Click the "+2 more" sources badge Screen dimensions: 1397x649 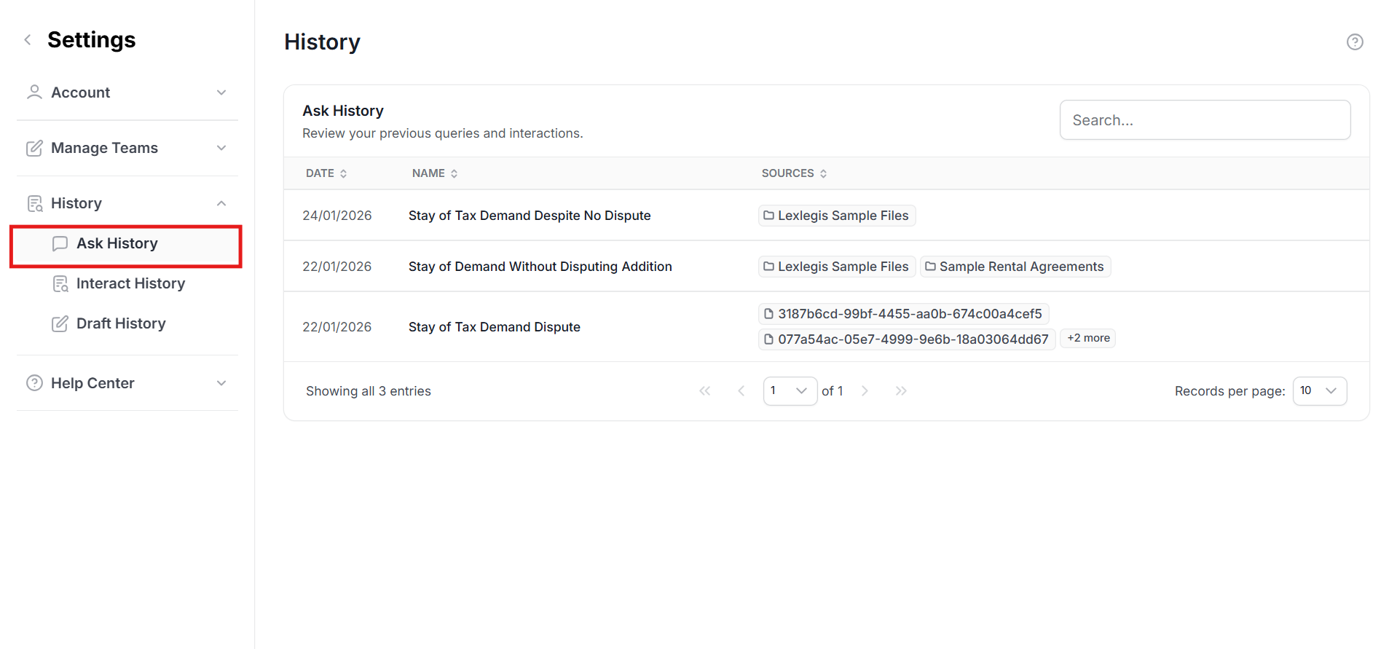click(1088, 338)
